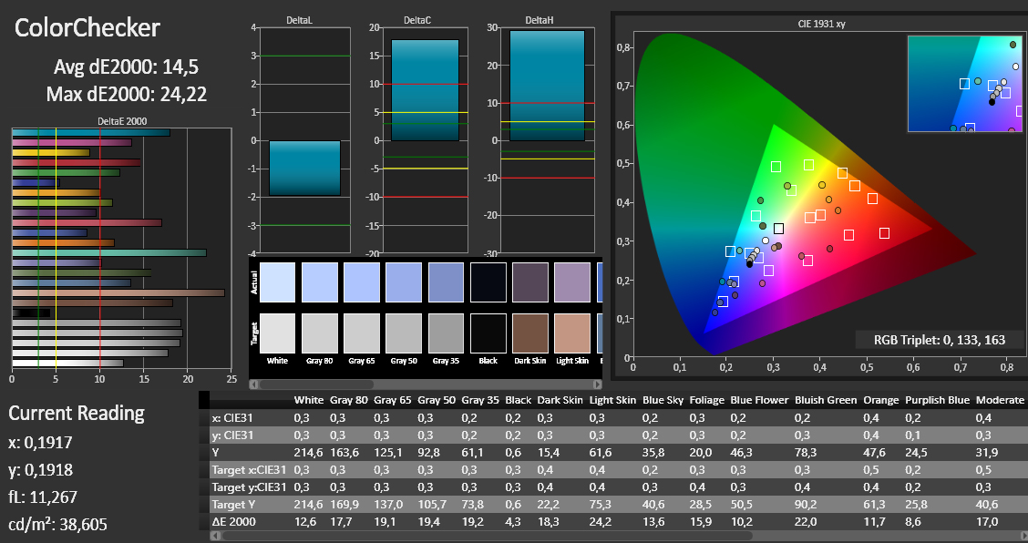Click the swatch strip scrollbar thumb
The image size is (1028, 543).
click(x=316, y=384)
